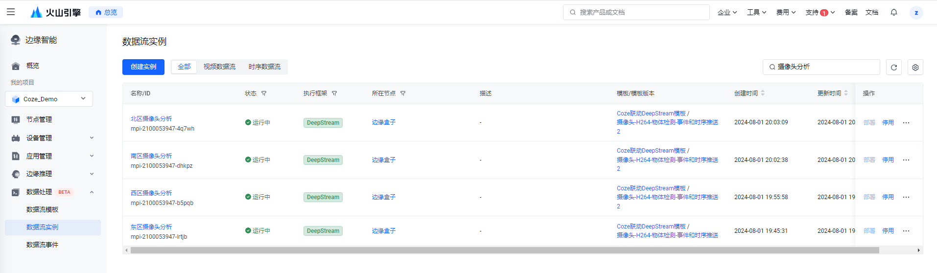This screenshot has height=273, width=937.
Task: Expand the 应用管理 sidebar section
Action: (52, 156)
